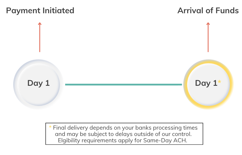Click the arrowhead tip pointing to Payment Initiated

pos(40,23)
